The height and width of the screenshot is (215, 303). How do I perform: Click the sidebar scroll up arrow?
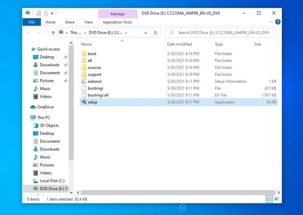pos(71,43)
